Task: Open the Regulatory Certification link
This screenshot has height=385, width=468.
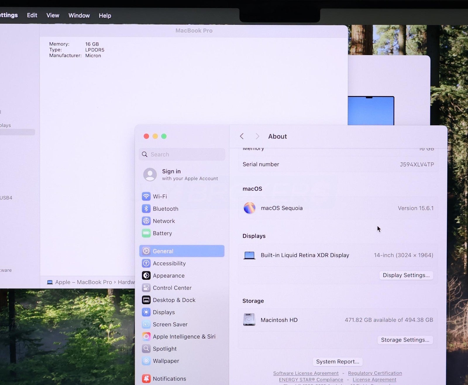Action: tap(375, 373)
